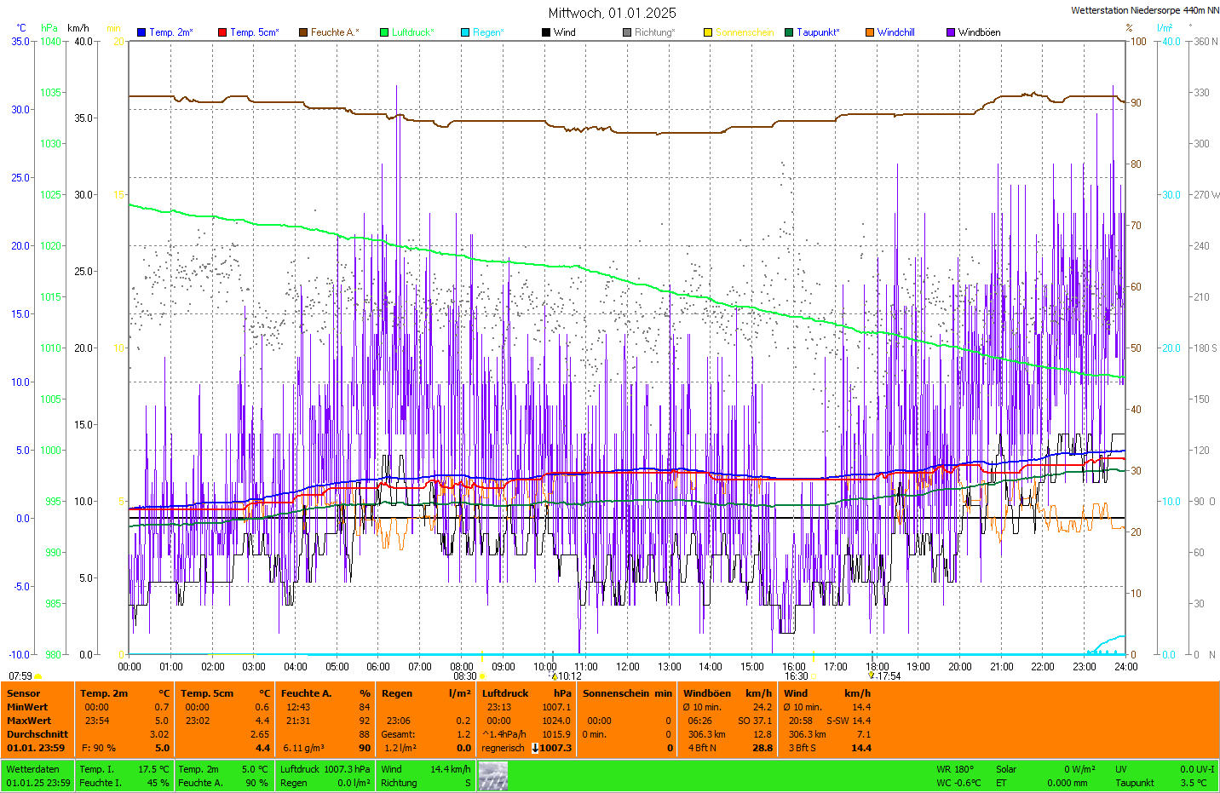Click the Luftdruck legend label

[412, 32]
